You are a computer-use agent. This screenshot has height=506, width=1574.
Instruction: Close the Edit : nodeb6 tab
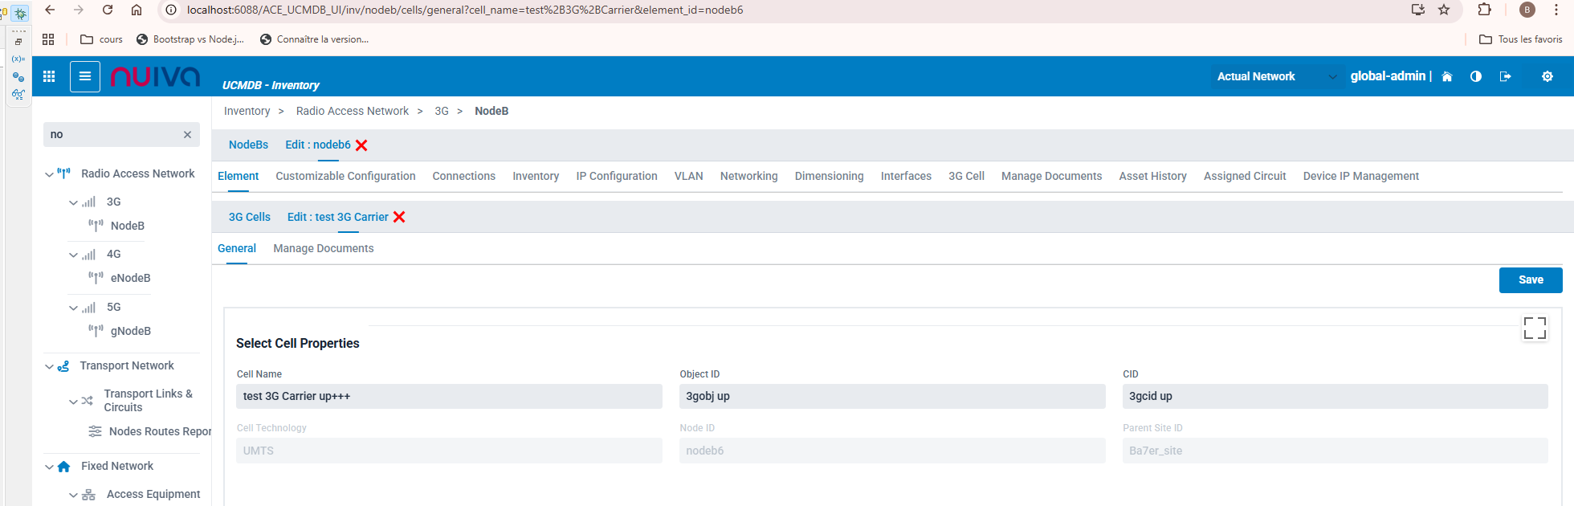pos(361,145)
